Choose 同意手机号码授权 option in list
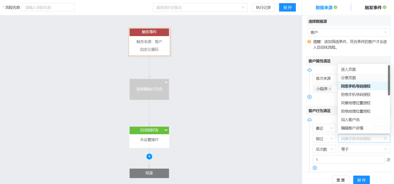The width and height of the screenshot is (394, 184). coord(363,86)
